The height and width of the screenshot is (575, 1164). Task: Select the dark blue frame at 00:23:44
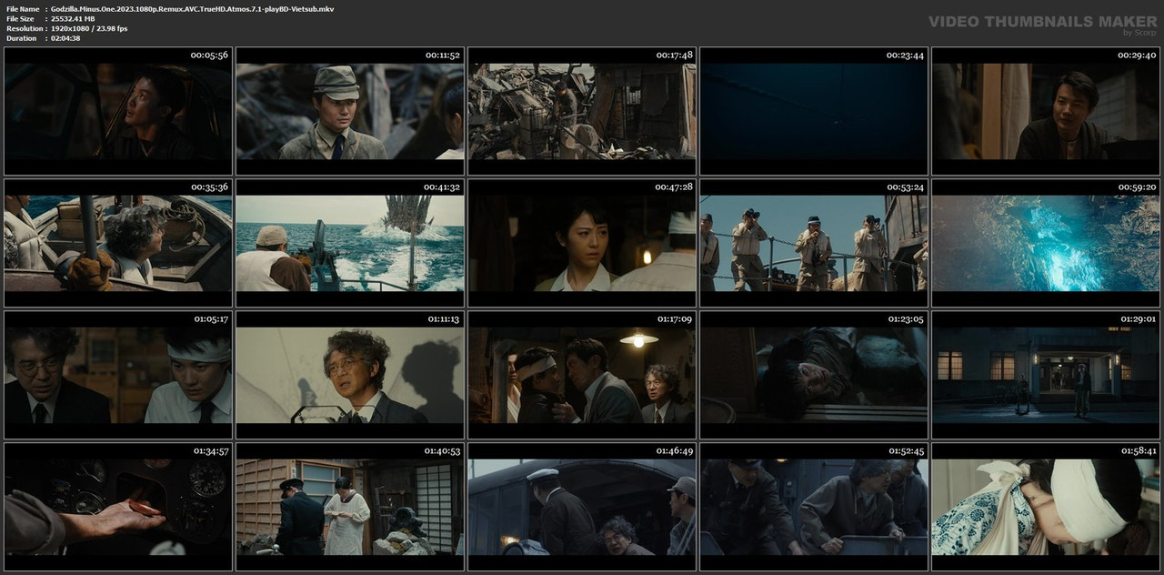(814, 111)
